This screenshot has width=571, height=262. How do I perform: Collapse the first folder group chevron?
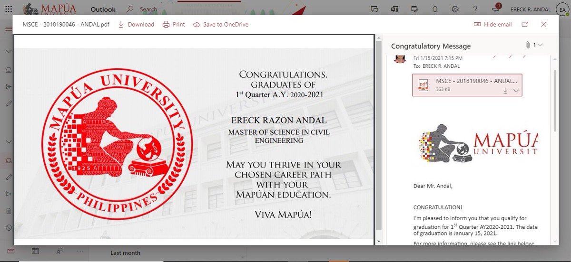point(9,51)
